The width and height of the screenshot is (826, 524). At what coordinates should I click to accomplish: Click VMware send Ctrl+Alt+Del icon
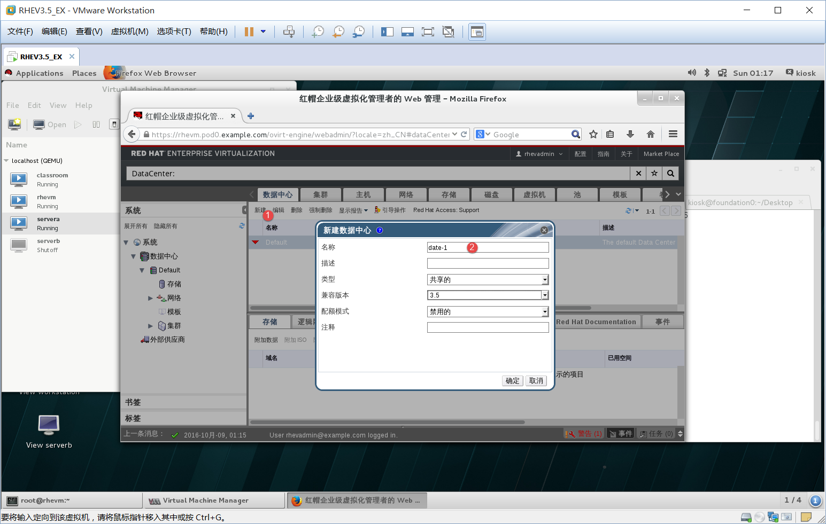[x=289, y=32]
